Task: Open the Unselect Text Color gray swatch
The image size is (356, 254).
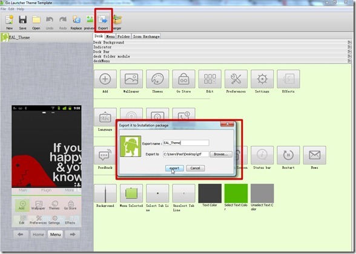Action: (x=262, y=194)
